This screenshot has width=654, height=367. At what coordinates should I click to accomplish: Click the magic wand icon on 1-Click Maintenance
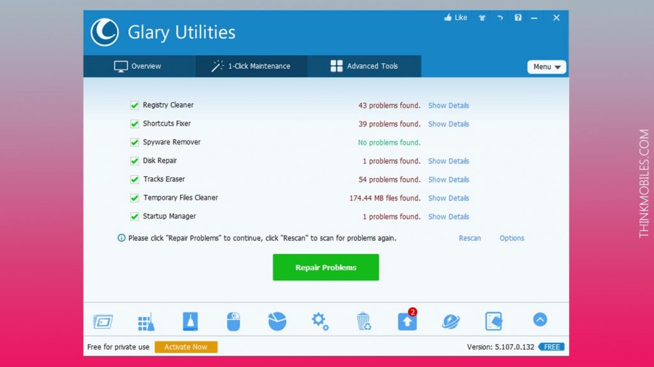(217, 66)
